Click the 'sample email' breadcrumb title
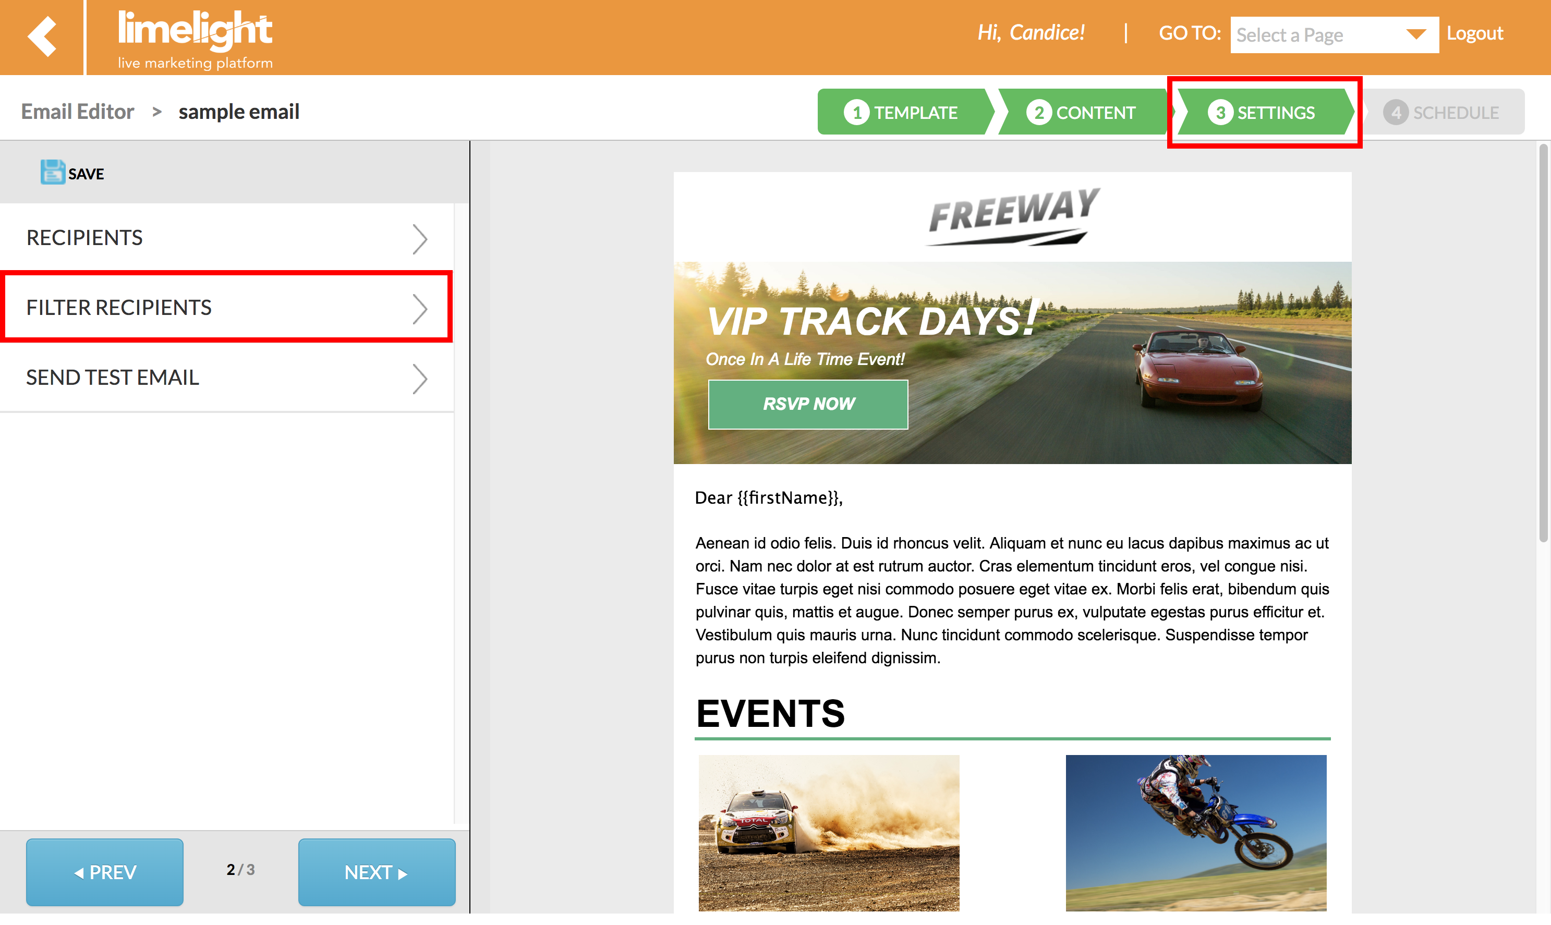This screenshot has height=925, width=1551. (x=239, y=112)
